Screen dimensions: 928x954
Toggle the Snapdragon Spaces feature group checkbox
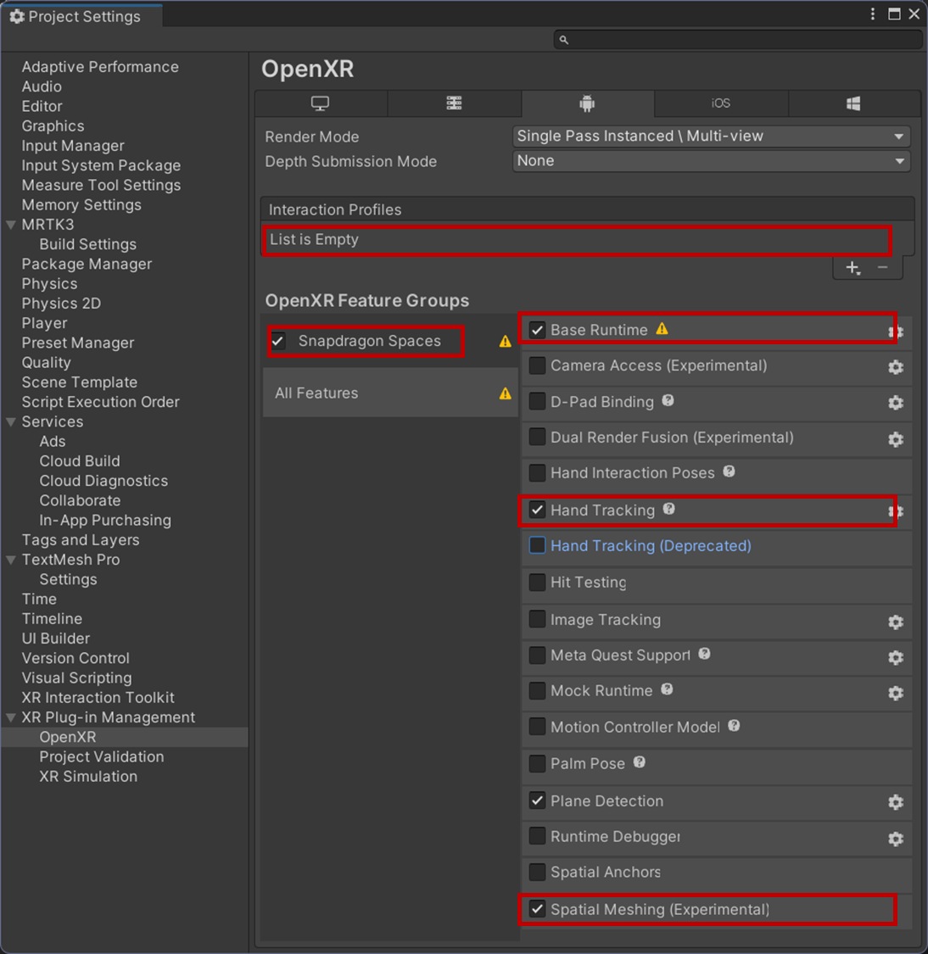pyautogui.click(x=278, y=341)
